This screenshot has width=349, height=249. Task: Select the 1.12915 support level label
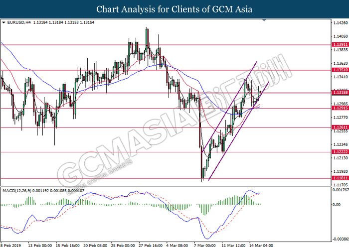(341, 108)
